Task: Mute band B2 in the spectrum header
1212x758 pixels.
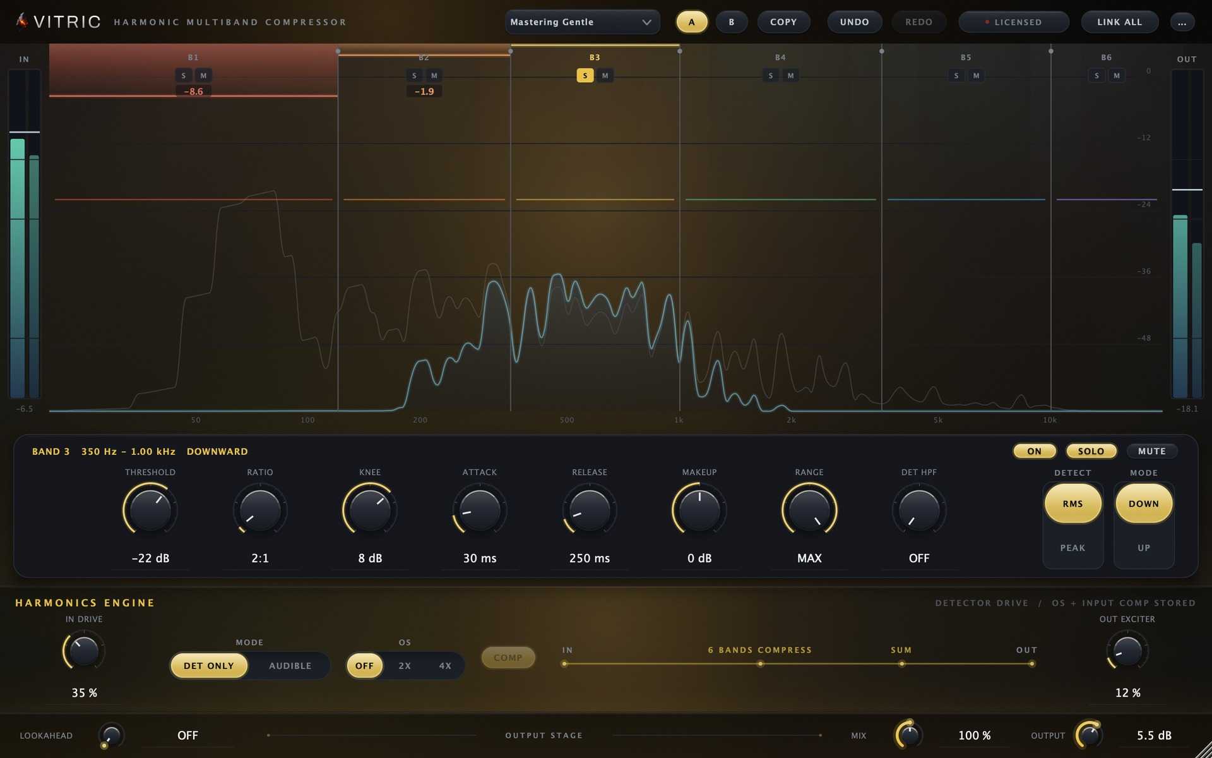Action: point(434,76)
